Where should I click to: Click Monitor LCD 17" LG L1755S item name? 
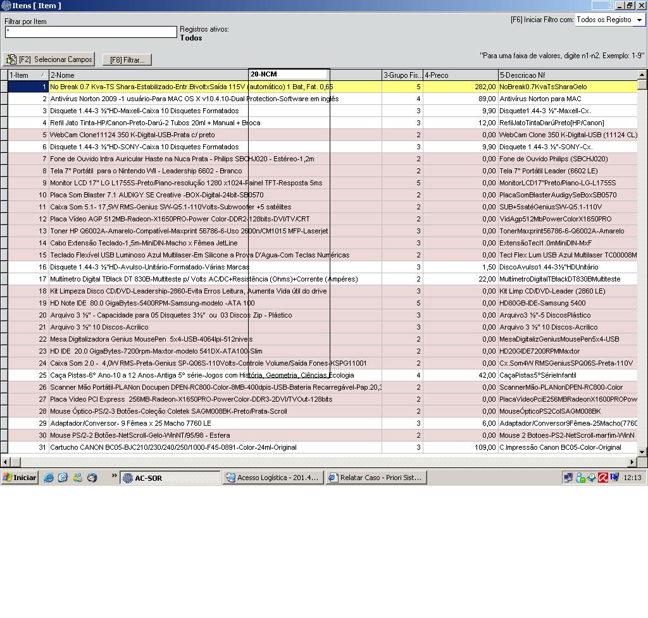[x=186, y=183]
